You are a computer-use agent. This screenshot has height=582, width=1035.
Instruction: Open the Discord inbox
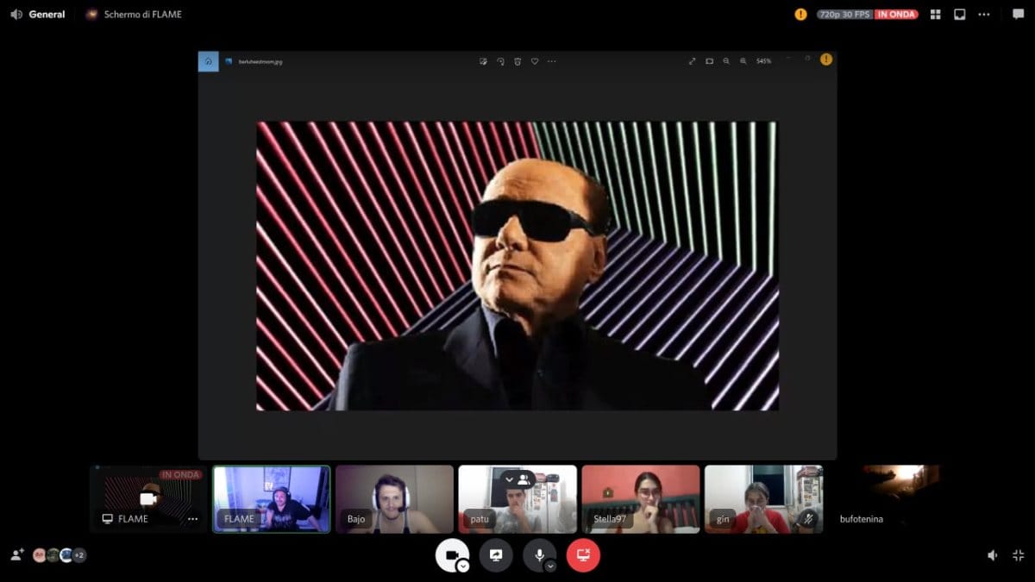coord(960,14)
